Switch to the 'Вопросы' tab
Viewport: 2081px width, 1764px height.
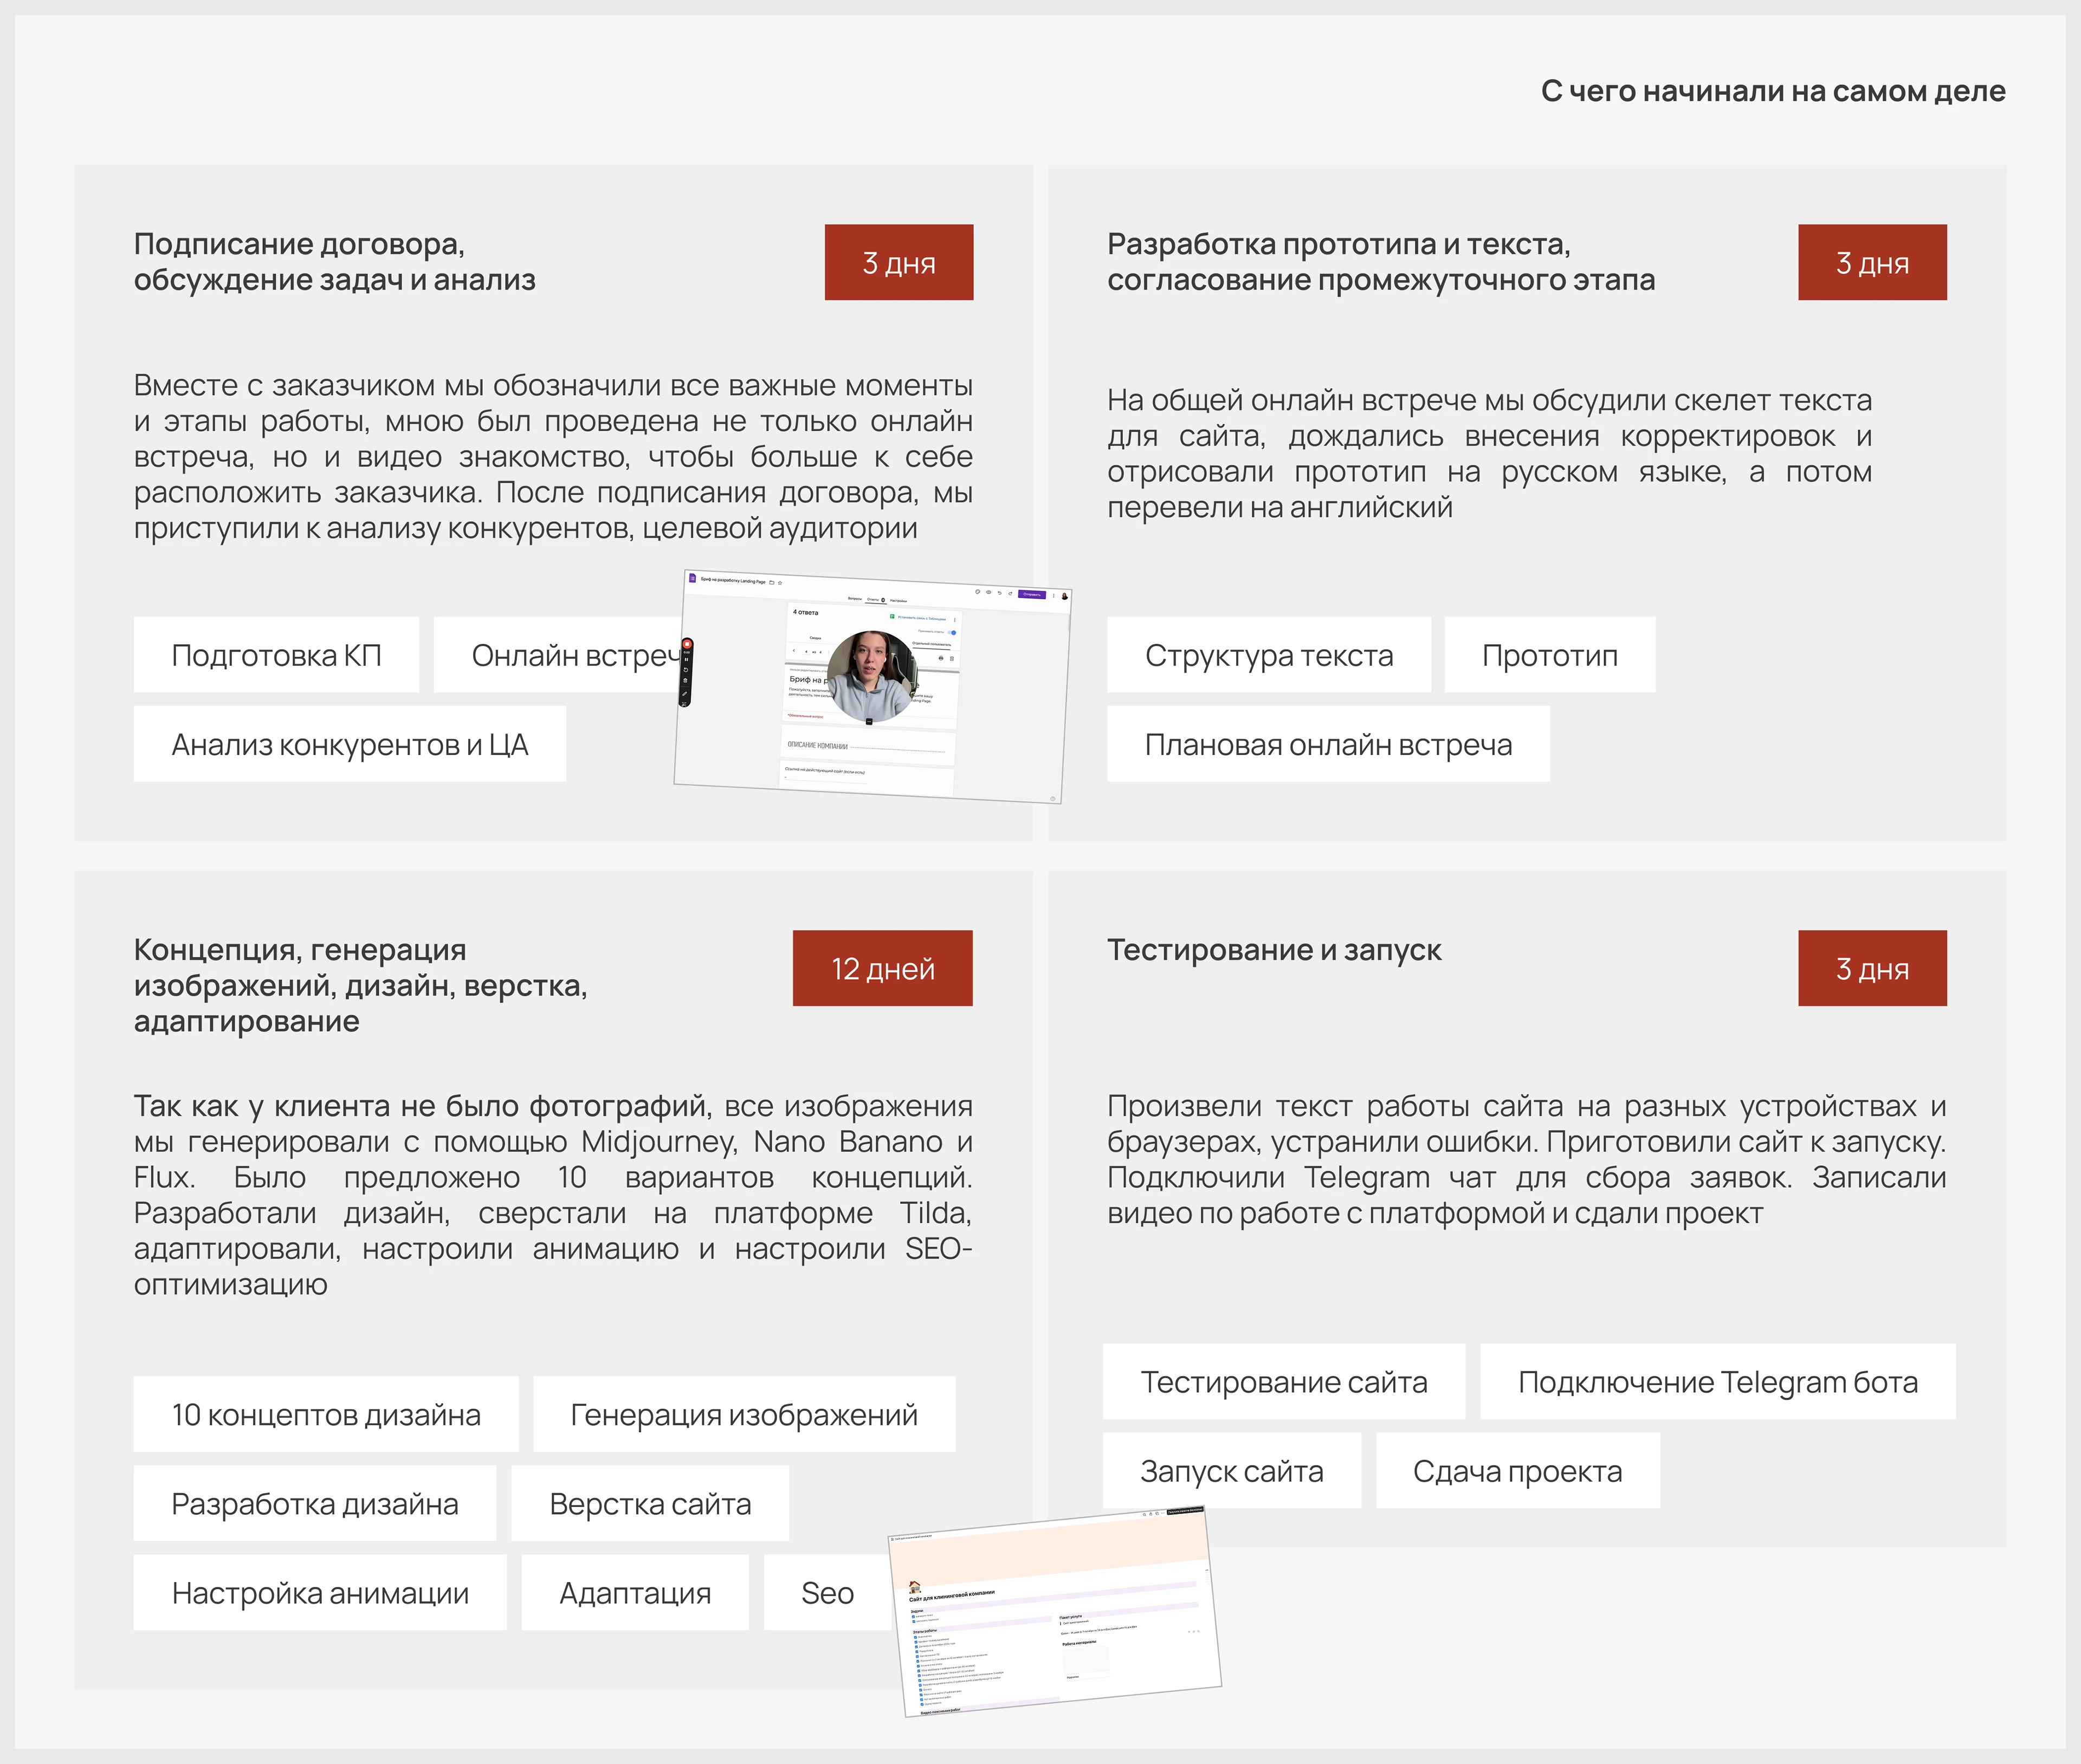coord(855,599)
